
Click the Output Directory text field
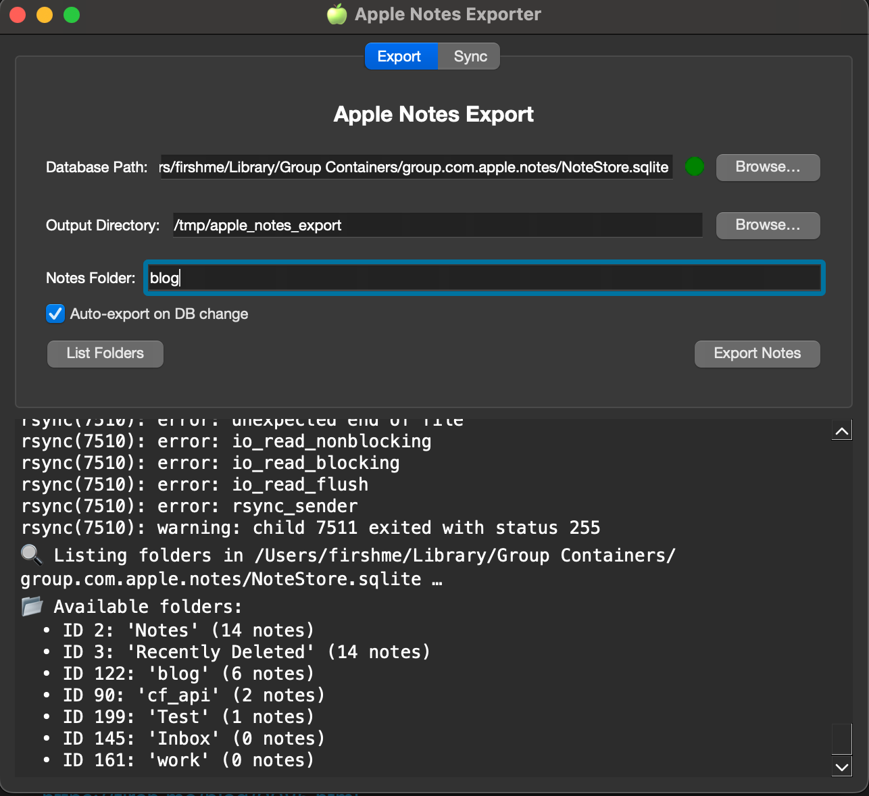[437, 225]
